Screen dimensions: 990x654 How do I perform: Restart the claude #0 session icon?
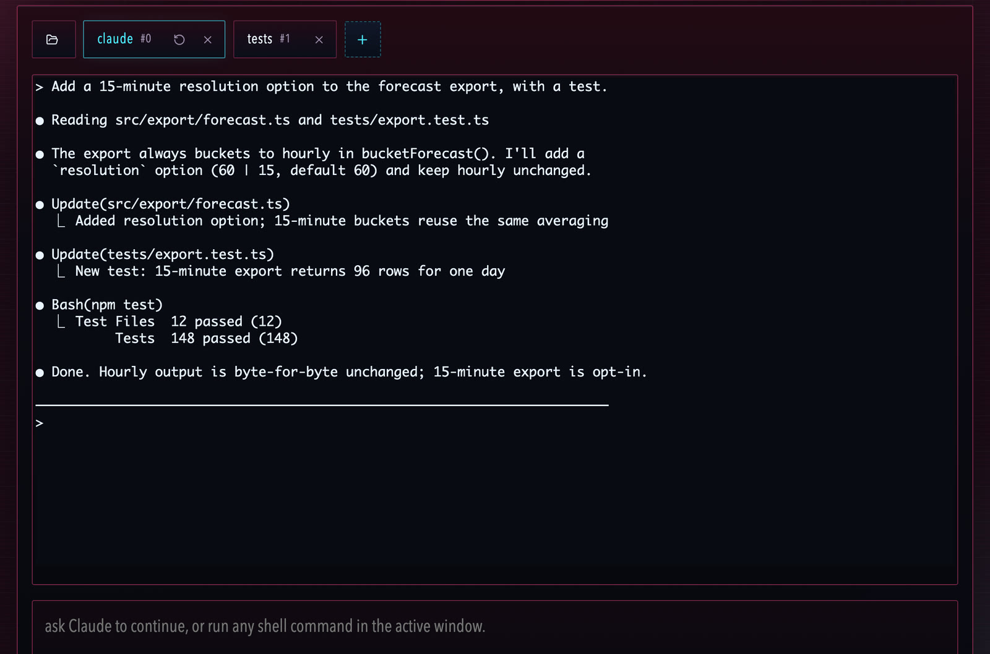[179, 40]
